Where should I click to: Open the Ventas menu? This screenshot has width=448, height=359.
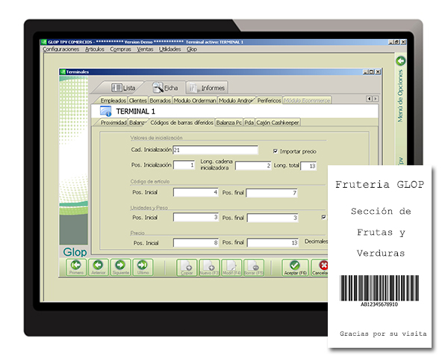pos(145,49)
